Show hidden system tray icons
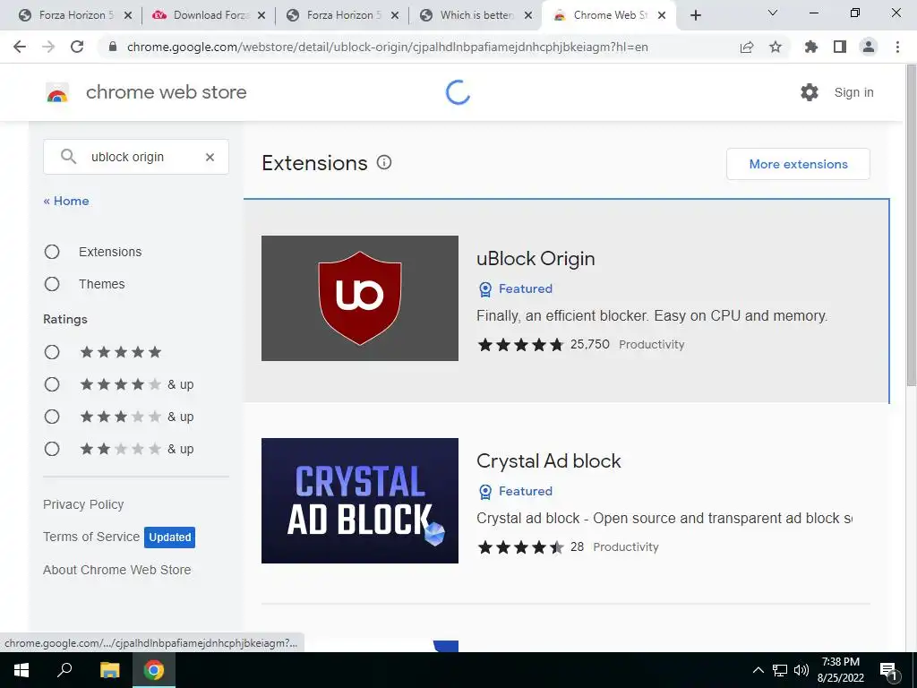Image resolution: width=917 pixels, height=688 pixels. (758, 670)
